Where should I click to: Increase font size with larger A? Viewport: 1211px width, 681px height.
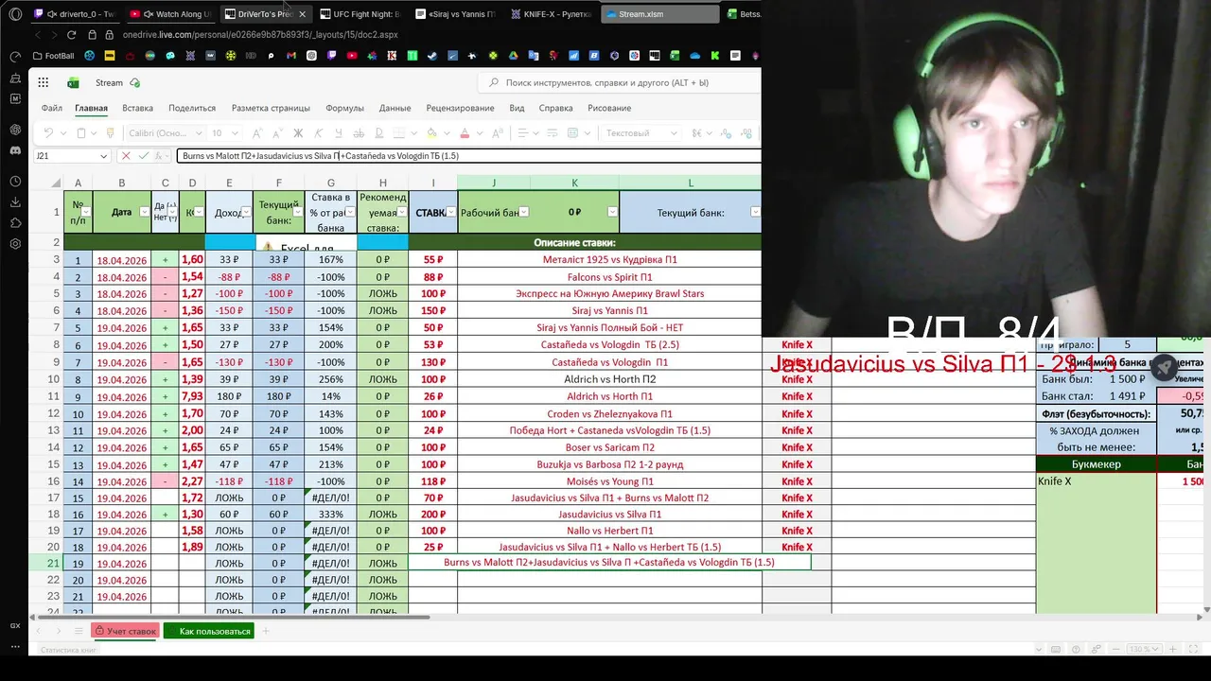point(257,133)
